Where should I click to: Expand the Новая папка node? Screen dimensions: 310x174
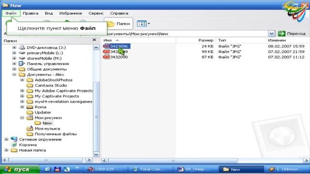point(6,150)
